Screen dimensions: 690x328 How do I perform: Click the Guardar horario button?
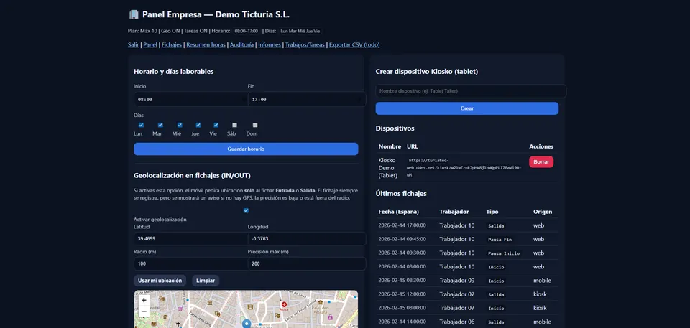click(246, 149)
